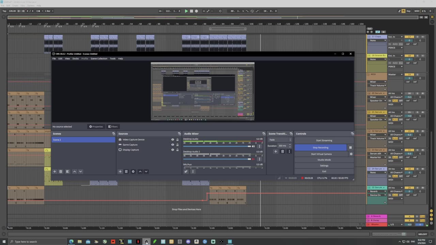Click Start Virtual Camera button
Screen dimensions: 436x245
point(321,154)
